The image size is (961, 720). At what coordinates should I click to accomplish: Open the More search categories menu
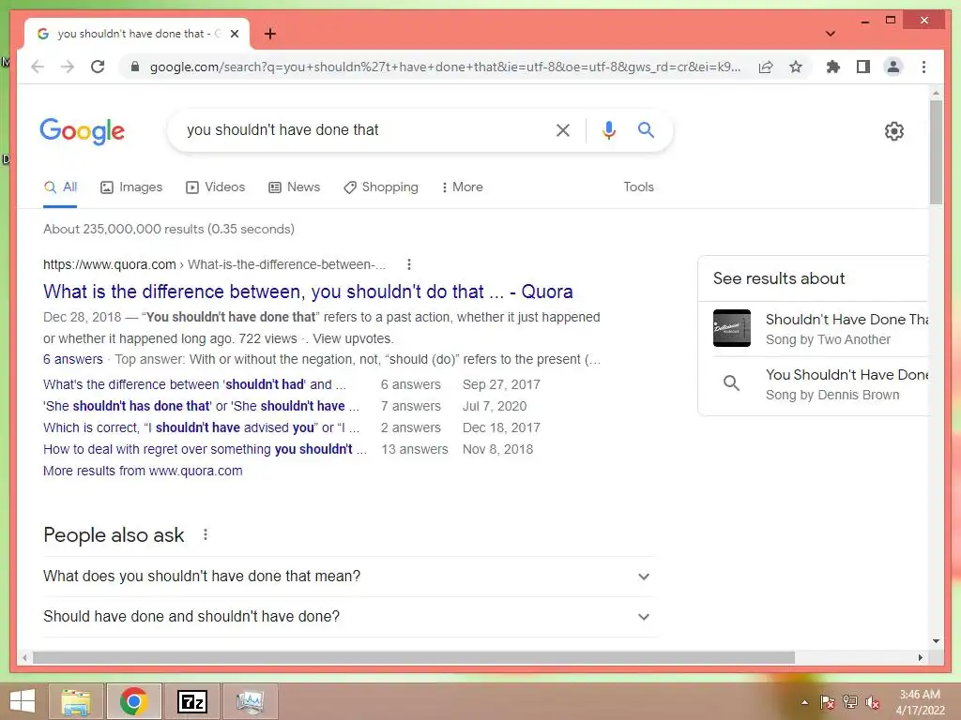point(462,187)
